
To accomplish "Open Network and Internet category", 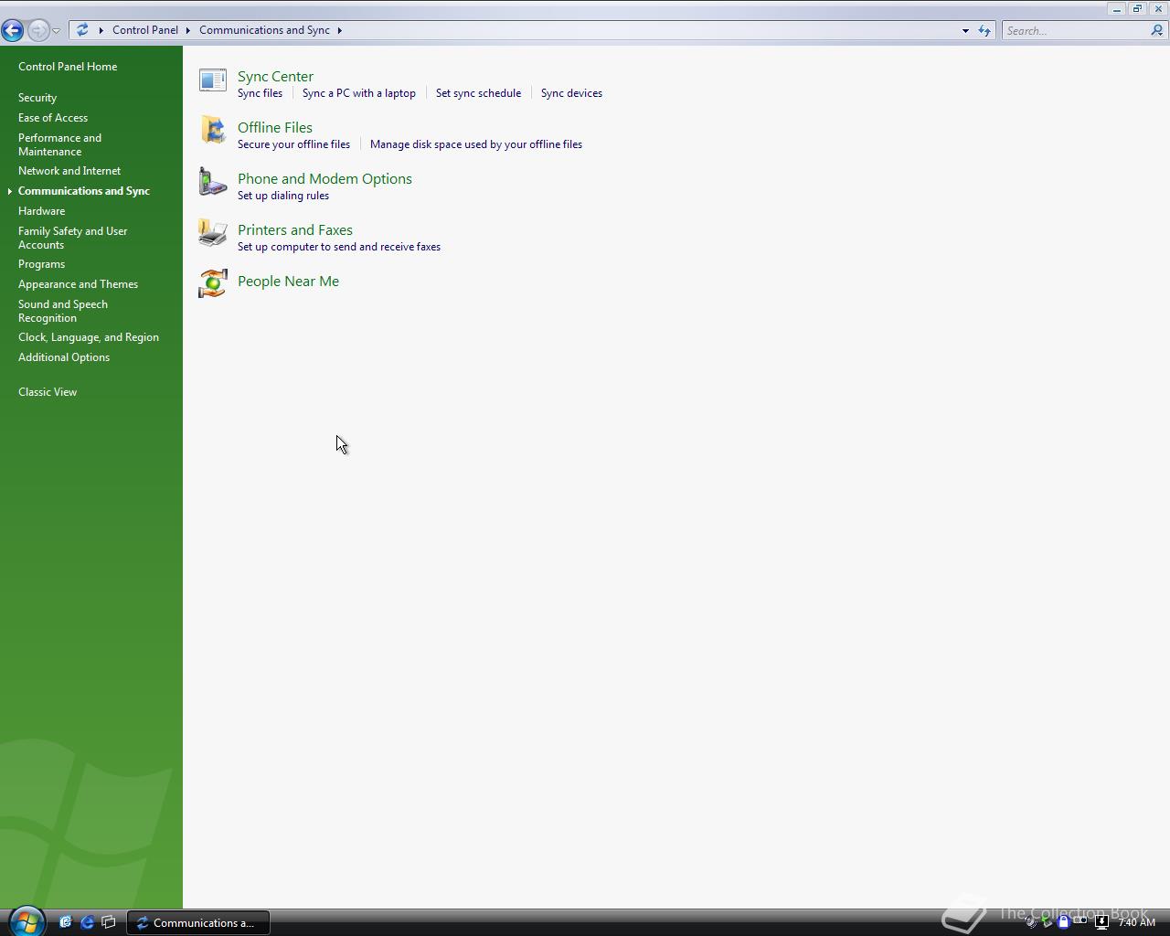I will coord(69,171).
